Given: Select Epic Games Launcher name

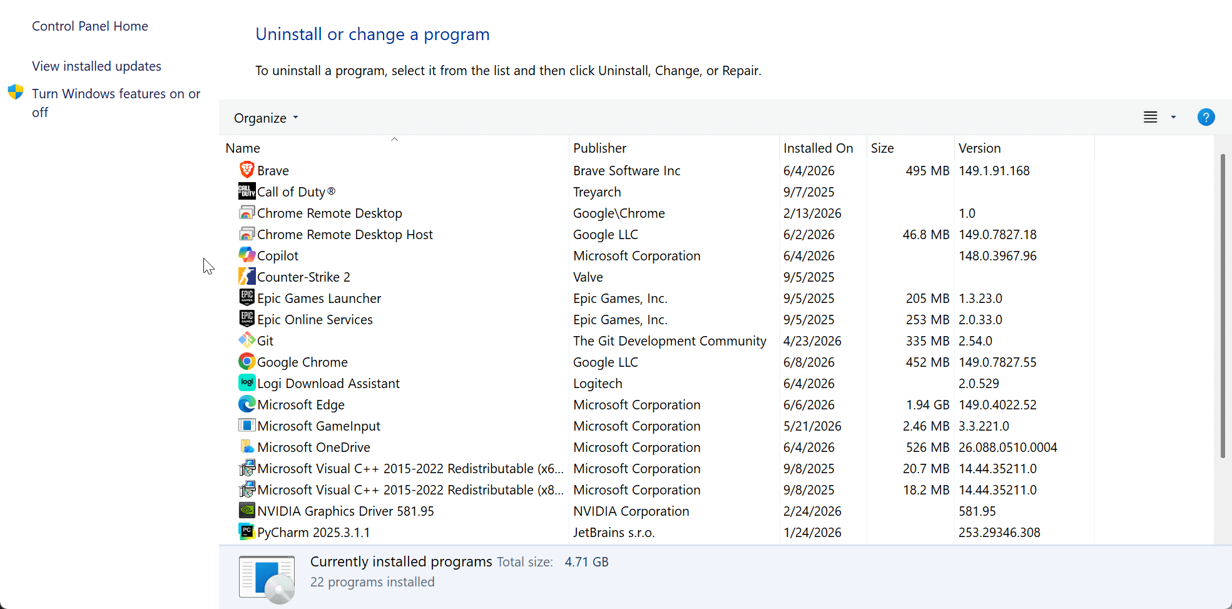Looking at the screenshot, I should point(319,299).
